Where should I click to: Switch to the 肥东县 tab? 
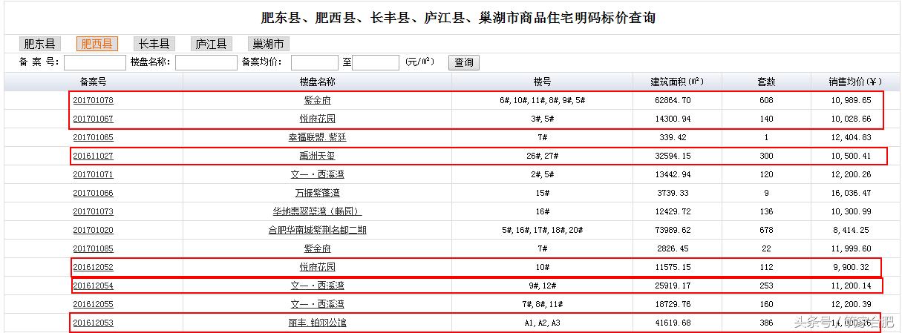39,44
